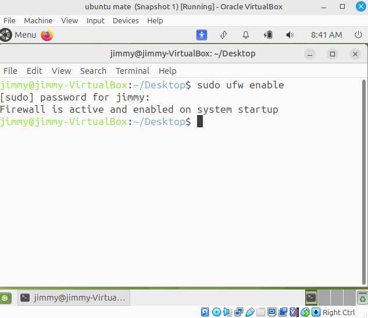Maximize the VirtualBox window
The height and width of the screenshot is (318, 368).
(x=342, y=6)
